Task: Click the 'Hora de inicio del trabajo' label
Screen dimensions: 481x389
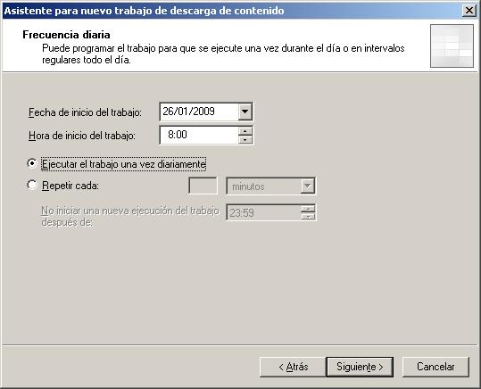Action: 81,136
